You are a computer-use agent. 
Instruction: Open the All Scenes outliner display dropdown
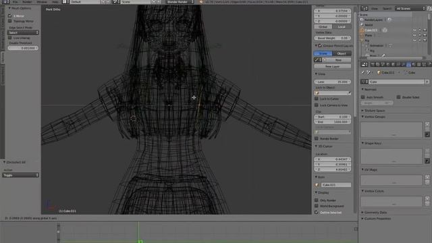click(x=410, y=9)
